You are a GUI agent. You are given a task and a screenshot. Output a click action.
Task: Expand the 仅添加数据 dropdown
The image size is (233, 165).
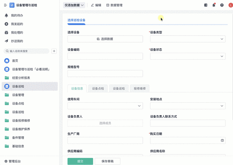click(74, 5)
